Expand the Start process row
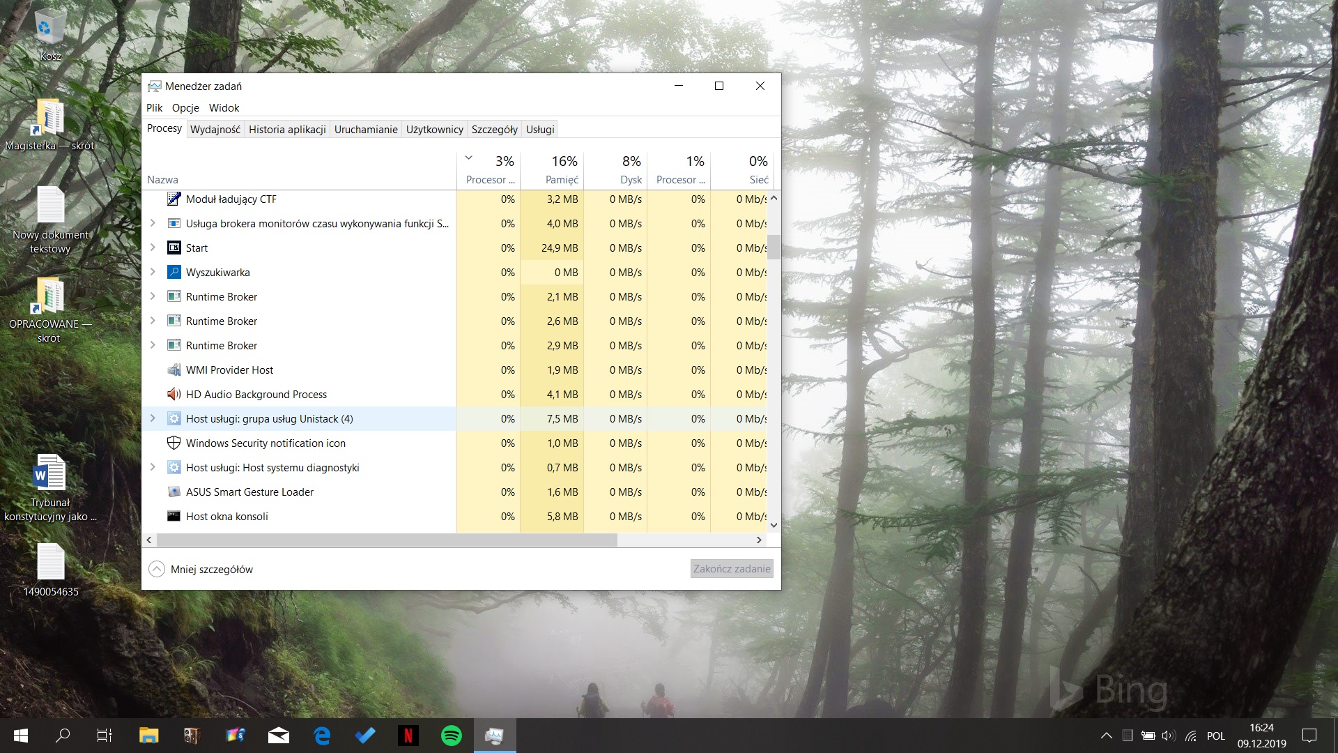 pos(153,248)
